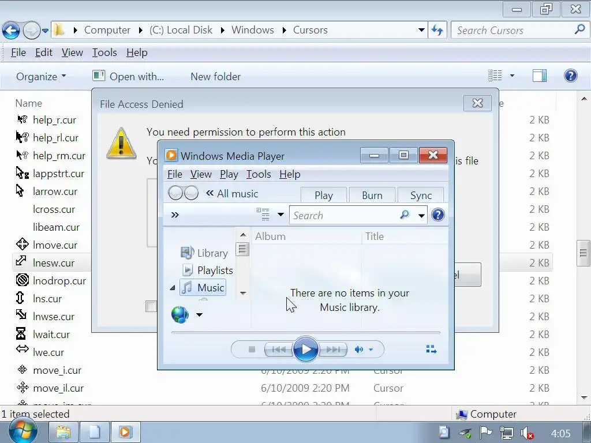This screenshot has width=591, height=443.
Task: Tick the checkbox in File Access Denied dialog
Action: 151,306
